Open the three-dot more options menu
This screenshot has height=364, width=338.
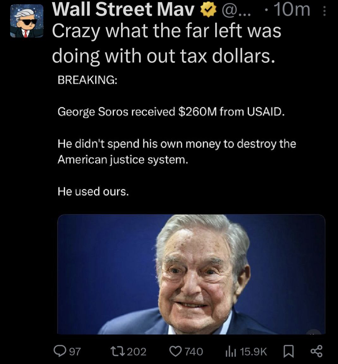pos(324,11)
